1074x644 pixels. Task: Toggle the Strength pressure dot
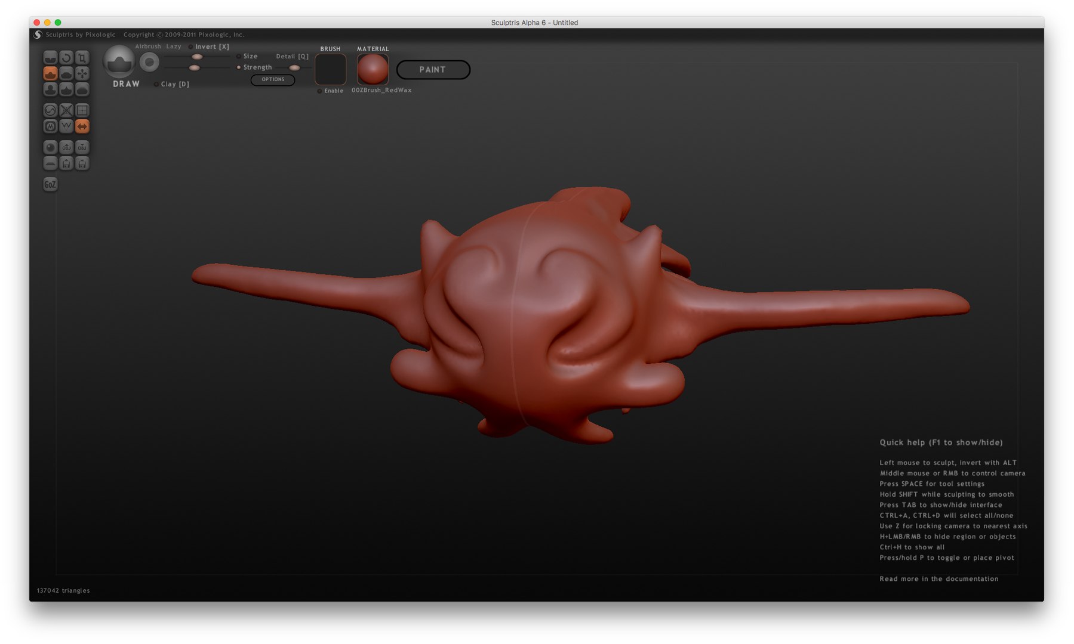(239, 67)
